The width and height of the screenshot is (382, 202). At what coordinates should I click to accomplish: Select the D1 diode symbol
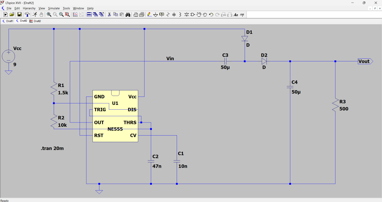point(245,39)
